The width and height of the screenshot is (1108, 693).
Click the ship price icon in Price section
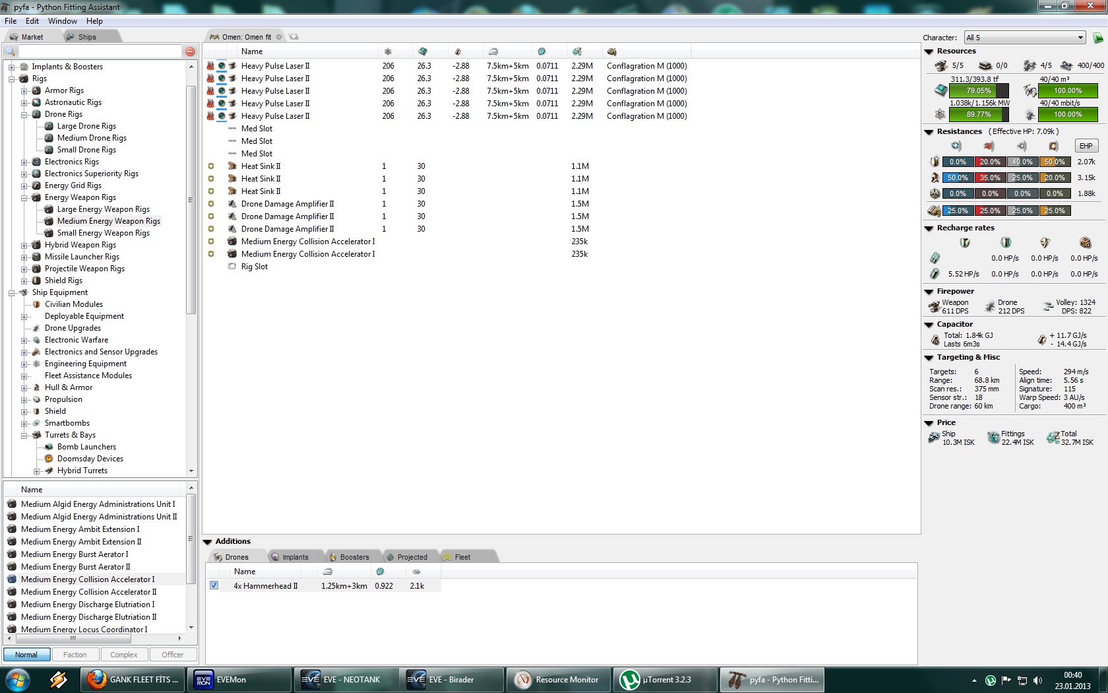tap(934, 437)
